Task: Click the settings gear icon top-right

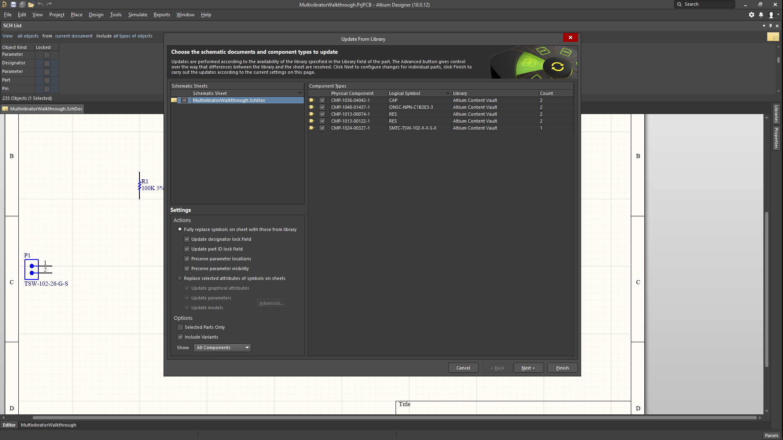Action: tap(751, 15)
